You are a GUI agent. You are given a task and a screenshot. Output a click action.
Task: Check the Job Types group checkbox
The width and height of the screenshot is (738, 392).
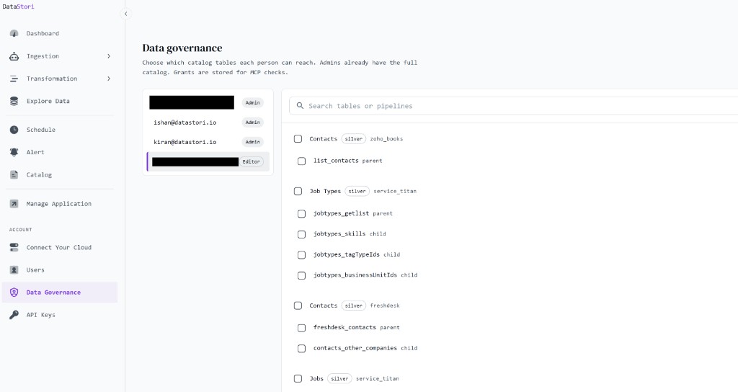pos(298,191)
